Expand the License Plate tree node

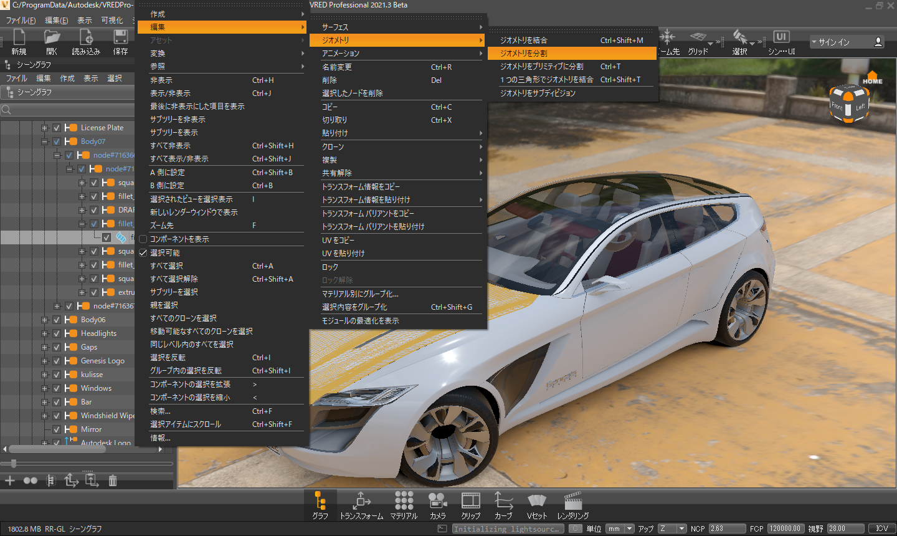44,128
